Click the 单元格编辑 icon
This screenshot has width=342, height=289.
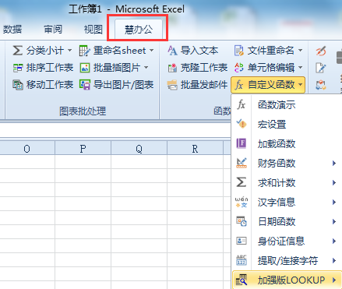tap(239, 68)
